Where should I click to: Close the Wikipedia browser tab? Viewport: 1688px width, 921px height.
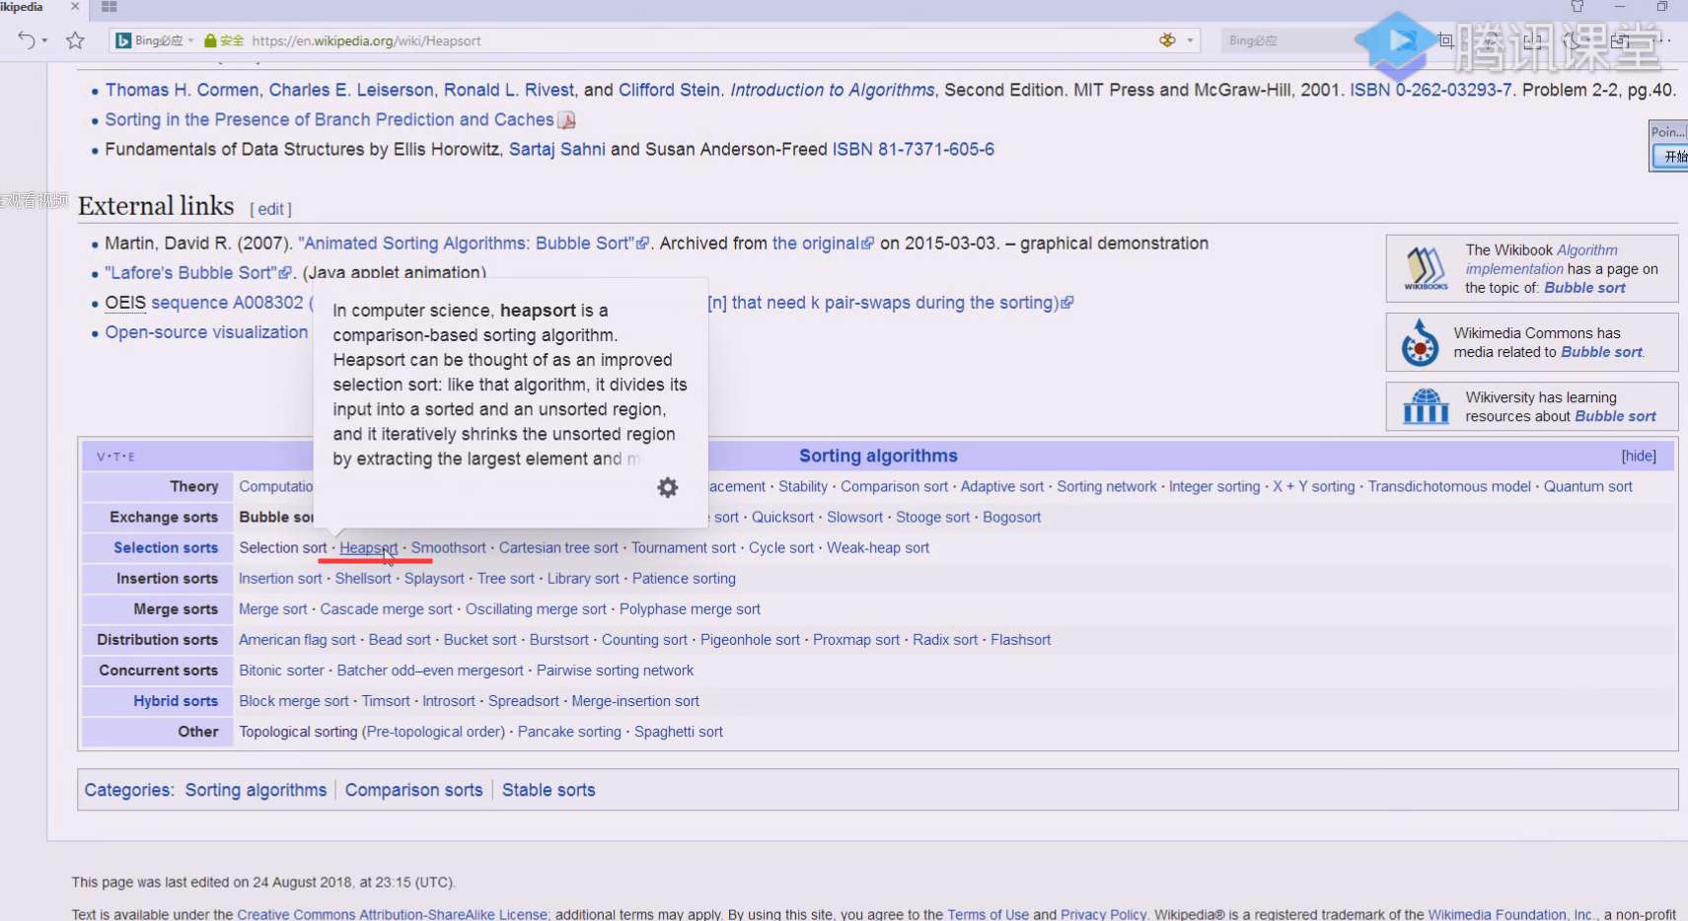(x=75, y=7)
